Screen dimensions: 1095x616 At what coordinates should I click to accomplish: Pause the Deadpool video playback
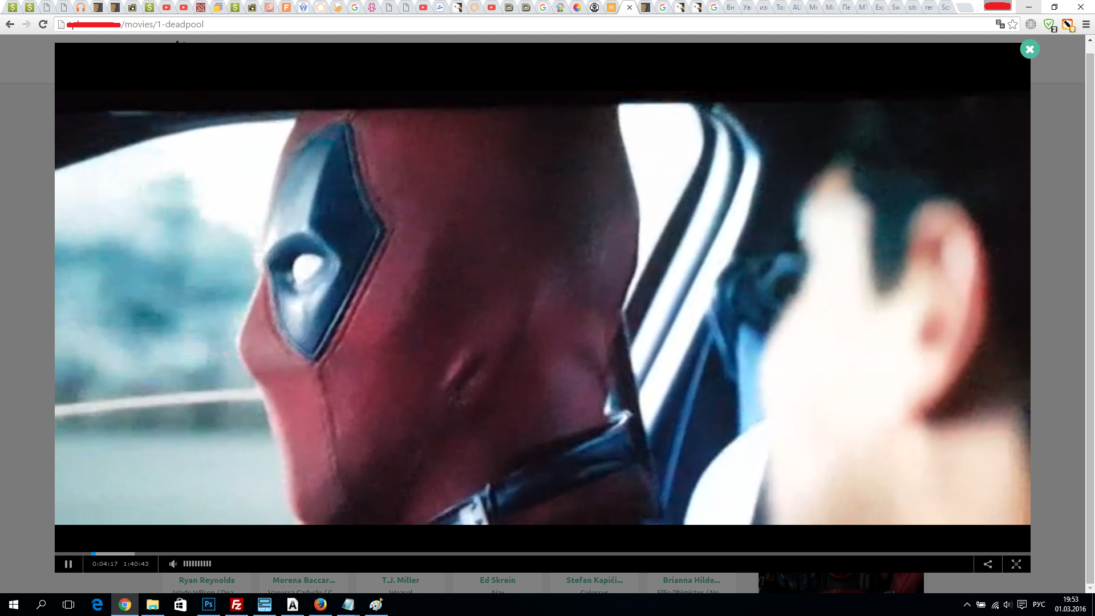68,564
